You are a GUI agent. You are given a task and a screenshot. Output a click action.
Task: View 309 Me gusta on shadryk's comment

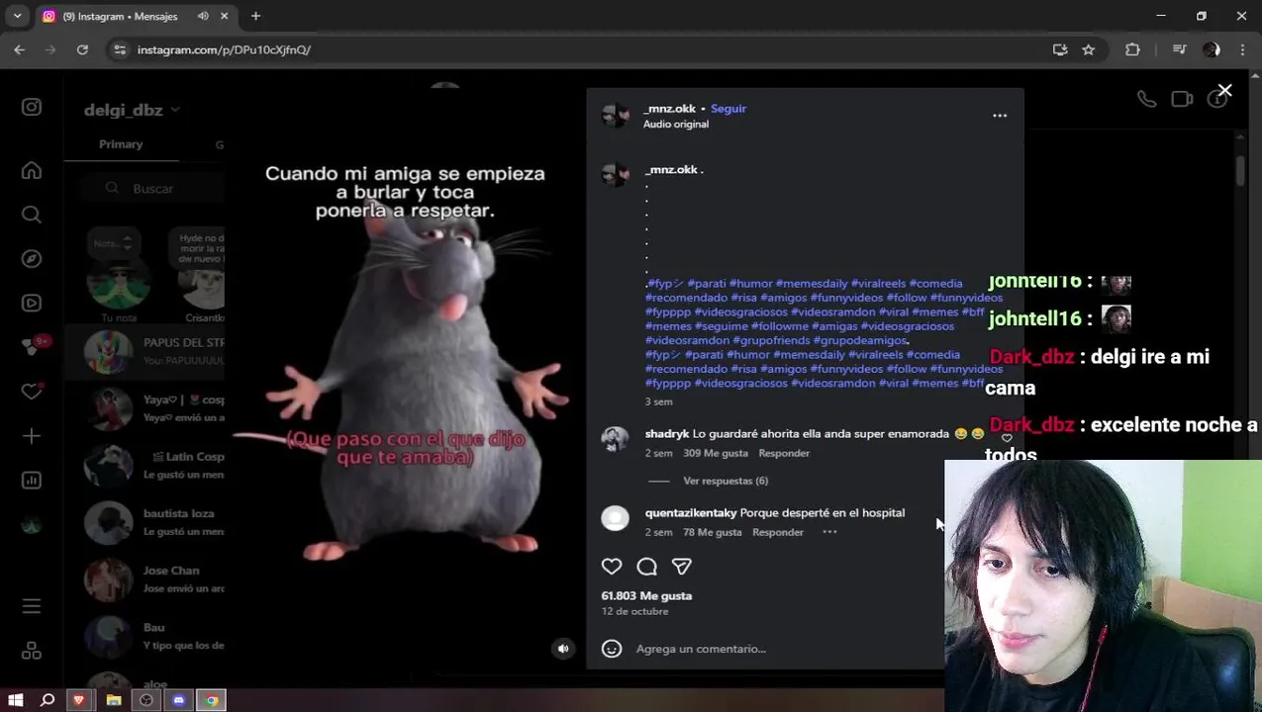pyautogui.click(x=716, y=453)
